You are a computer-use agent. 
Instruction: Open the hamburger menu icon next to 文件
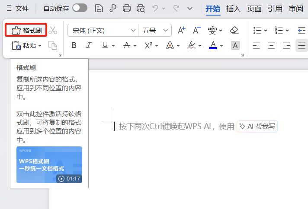[x=9, y=8]
